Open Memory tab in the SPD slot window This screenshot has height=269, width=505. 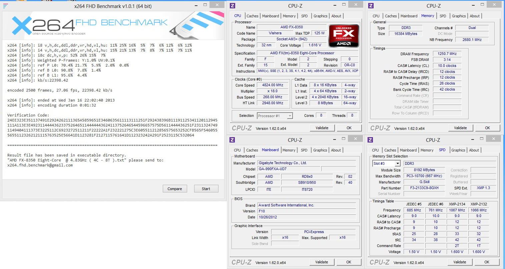(427, 150)
